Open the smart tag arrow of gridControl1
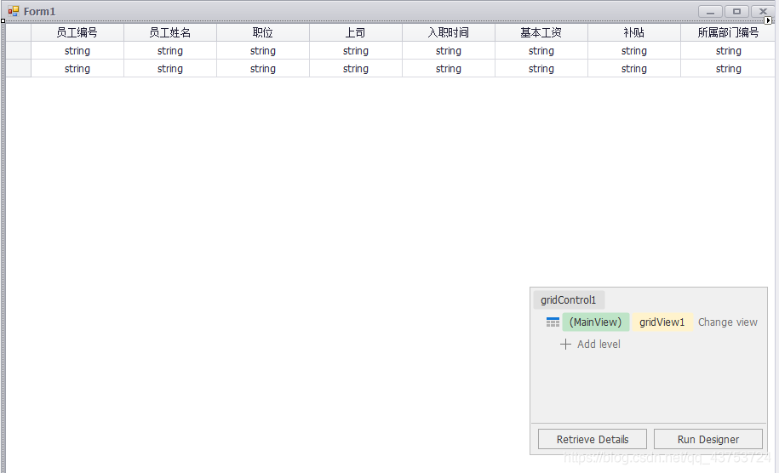Screen dimensions: 779x473 768,20
